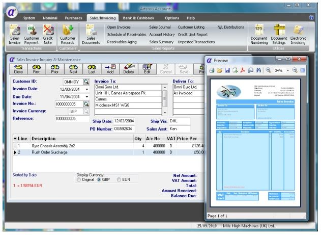Screen dimensions: 321x235
Task: Zoom in using the Preview magnifier
Action: [268, 70]
